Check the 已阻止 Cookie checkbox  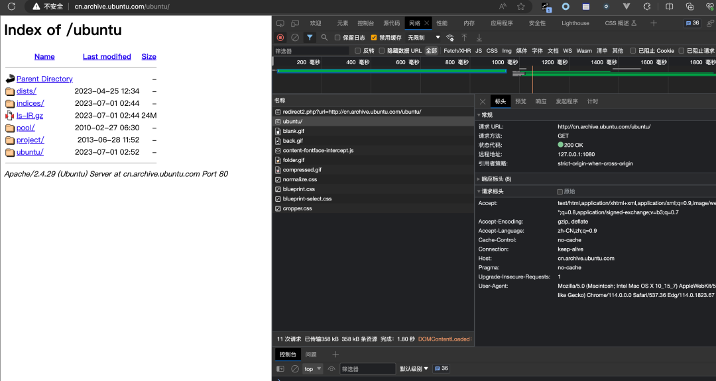click(632, 50)
